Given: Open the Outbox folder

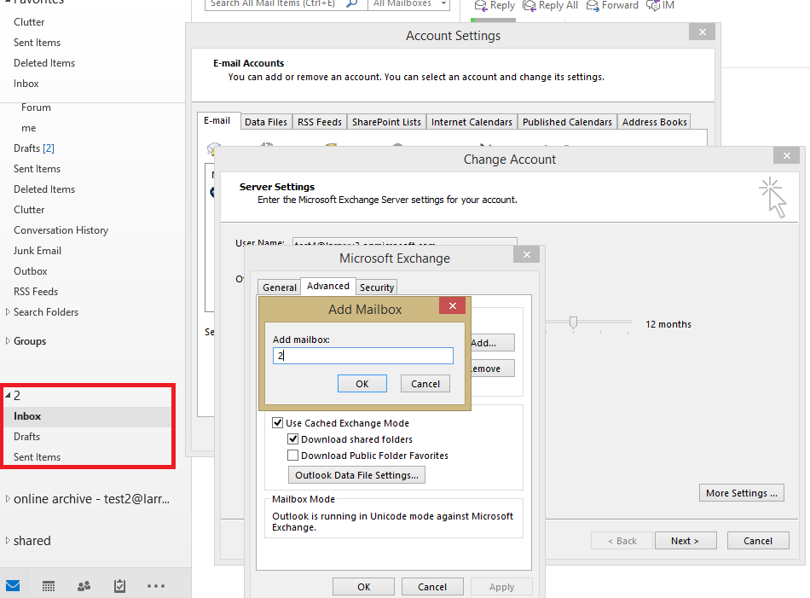Looking at the screenshot, I should (x=31, y=270).
